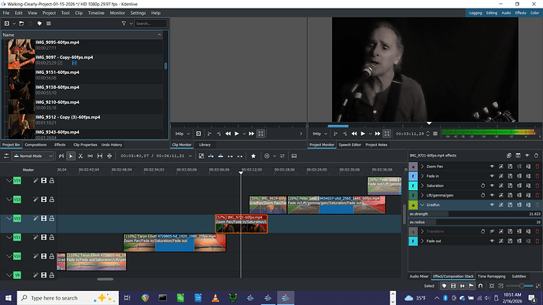Open the Project menu
The height and width of the screenshot is (305, 543).
49,13
